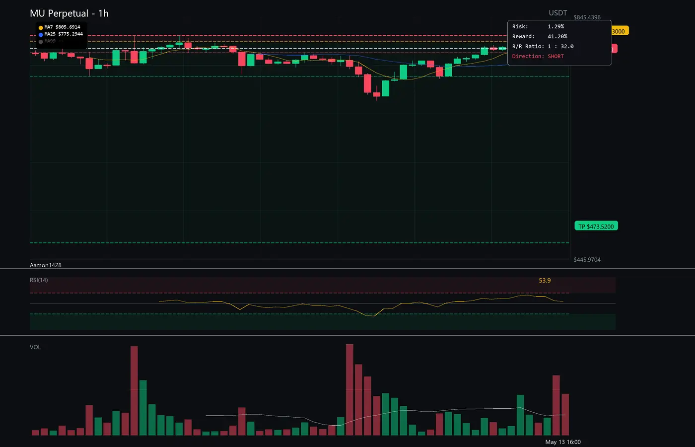
Task: Click the grey MA99 legend dot
Action: click(41, 42)
